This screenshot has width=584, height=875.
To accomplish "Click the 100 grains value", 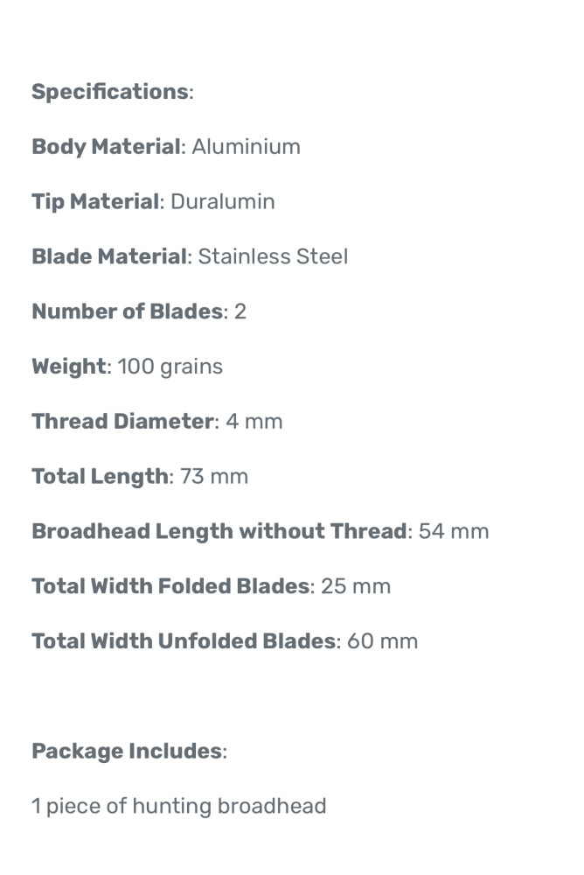I will coord(170,367).
